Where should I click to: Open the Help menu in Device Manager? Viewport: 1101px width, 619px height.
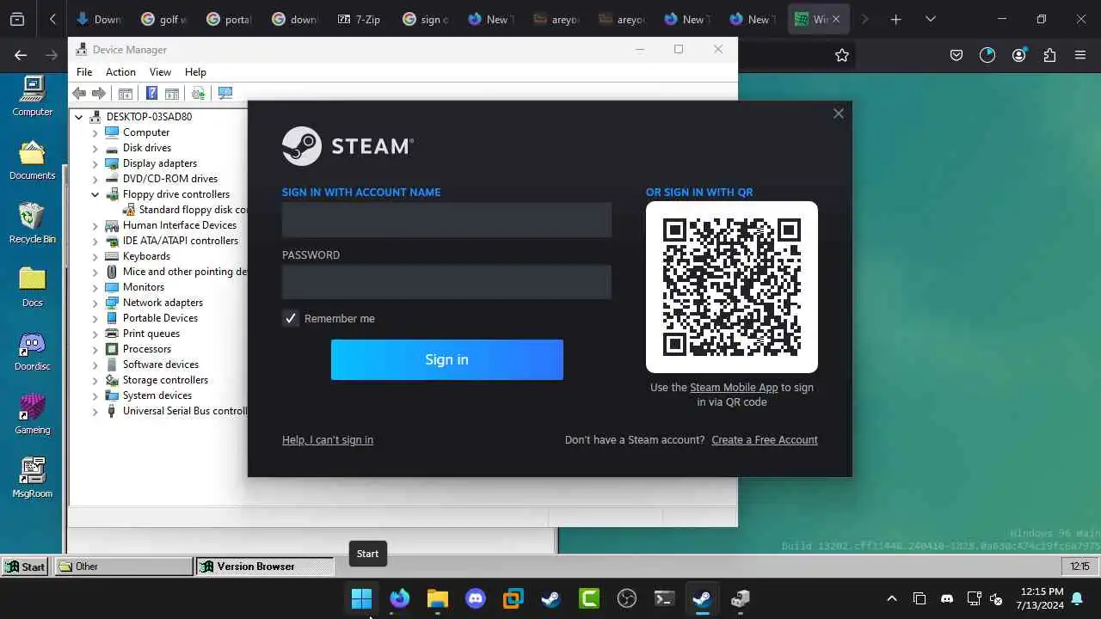coord(195,72)
